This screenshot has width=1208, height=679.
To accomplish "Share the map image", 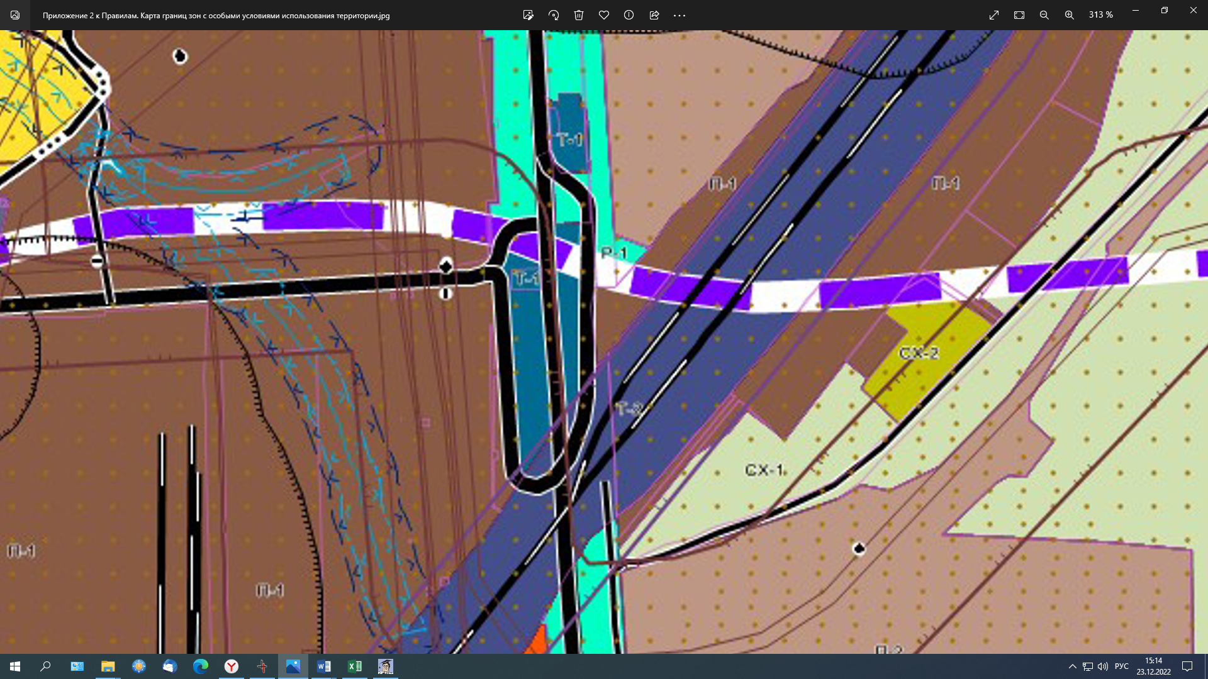I will point(654,15).
